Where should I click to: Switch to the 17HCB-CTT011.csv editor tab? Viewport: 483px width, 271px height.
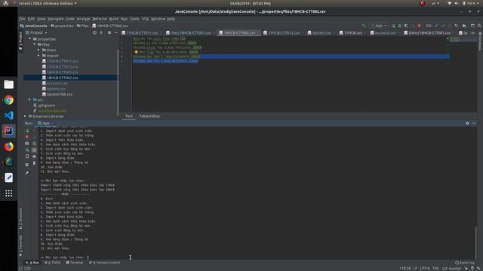(142, 33)
